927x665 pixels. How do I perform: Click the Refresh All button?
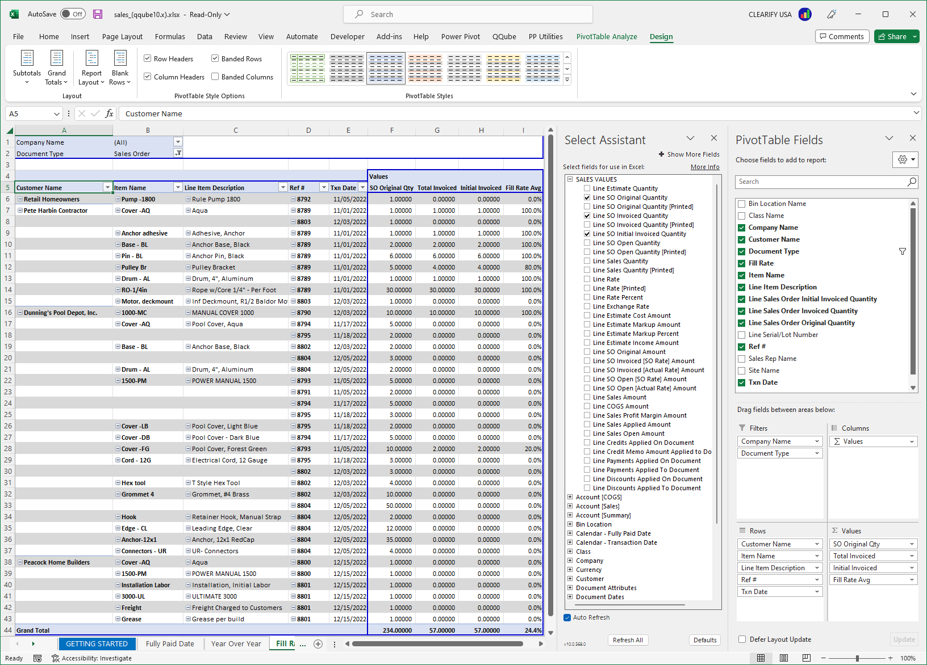pyautogui.click(x=628, y=639)
